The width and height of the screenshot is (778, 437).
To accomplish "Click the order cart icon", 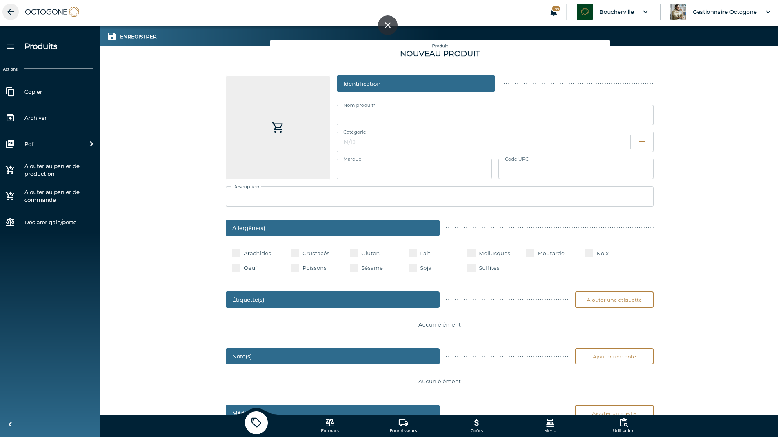I will 10,196.
